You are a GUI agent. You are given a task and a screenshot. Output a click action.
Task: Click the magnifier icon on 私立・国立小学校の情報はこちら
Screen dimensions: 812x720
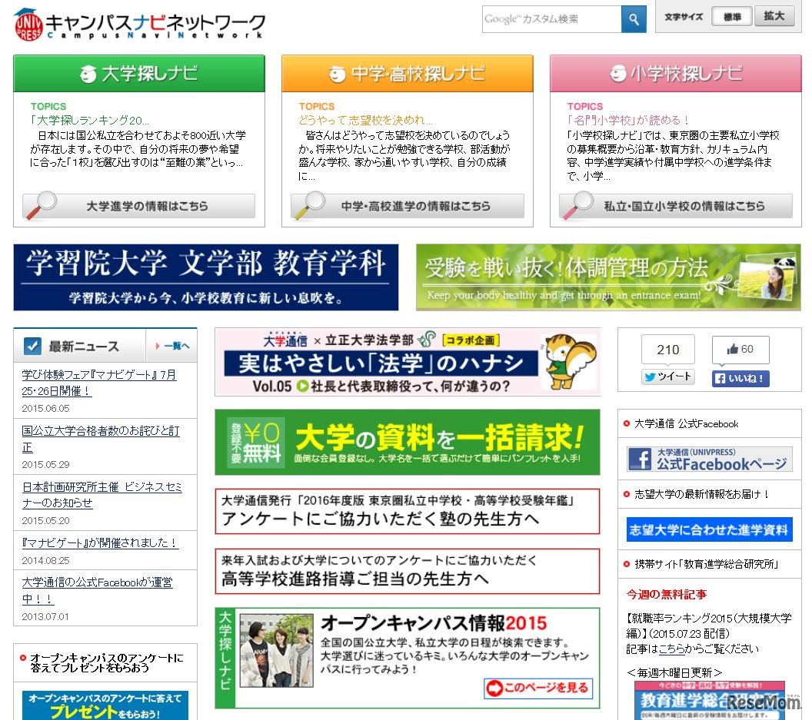tap(578, 206)
